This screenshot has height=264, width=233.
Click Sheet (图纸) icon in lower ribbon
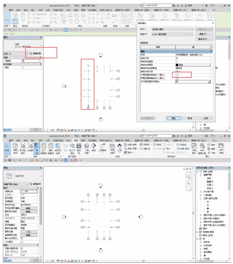(157, 145)
